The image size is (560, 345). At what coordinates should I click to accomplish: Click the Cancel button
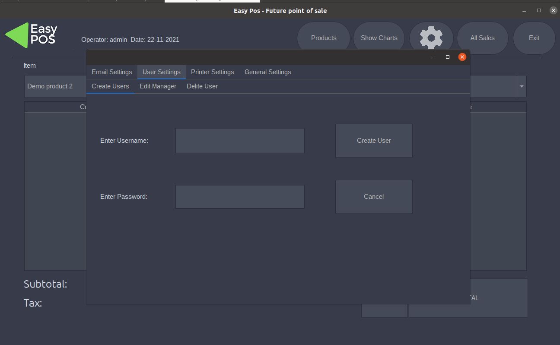[373, 197]
